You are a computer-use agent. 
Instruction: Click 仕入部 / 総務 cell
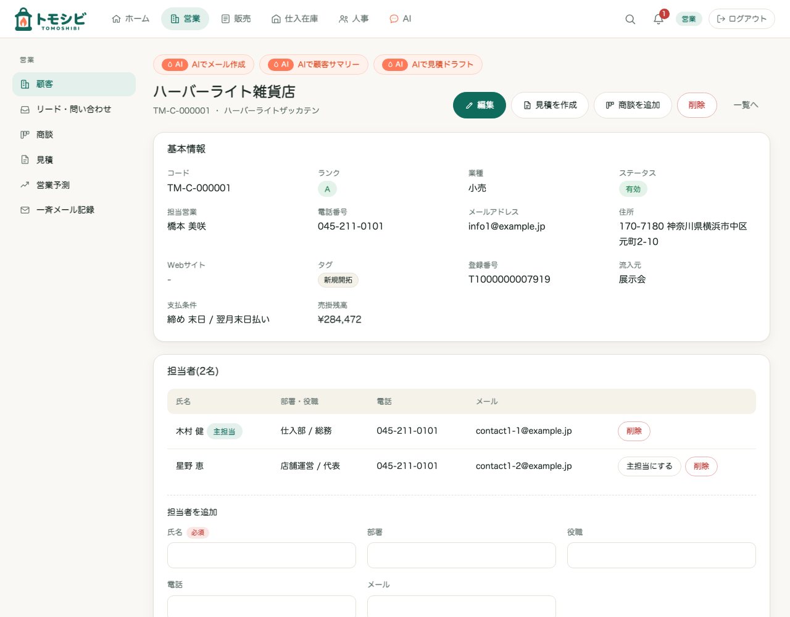(x=306, y=431)
